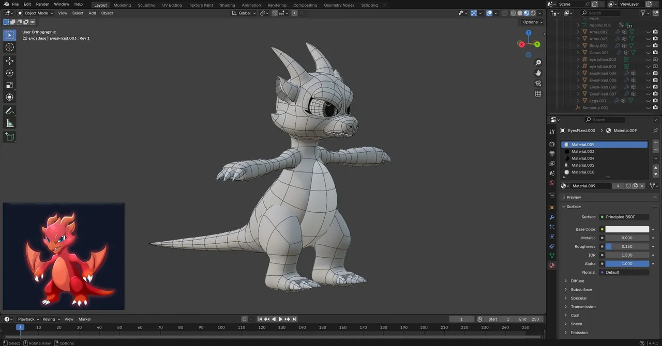Image resolution: width=662 pixels, height=346 pixels.
Task: Open the Global transform orientation dropdown
Action: pyautogui.click(x=244, y=13)
